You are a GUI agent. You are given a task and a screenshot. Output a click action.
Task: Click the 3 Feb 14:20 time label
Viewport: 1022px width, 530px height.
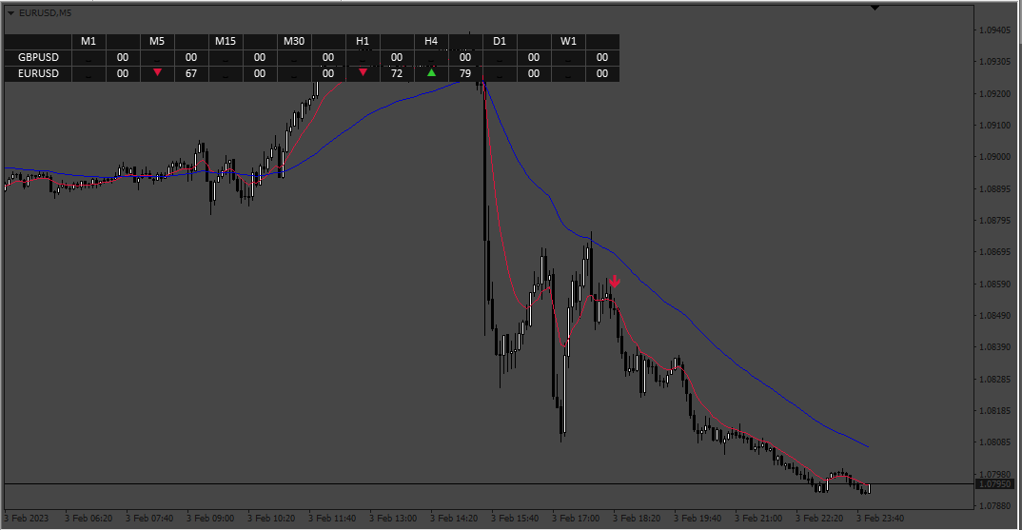coord(454,519)
